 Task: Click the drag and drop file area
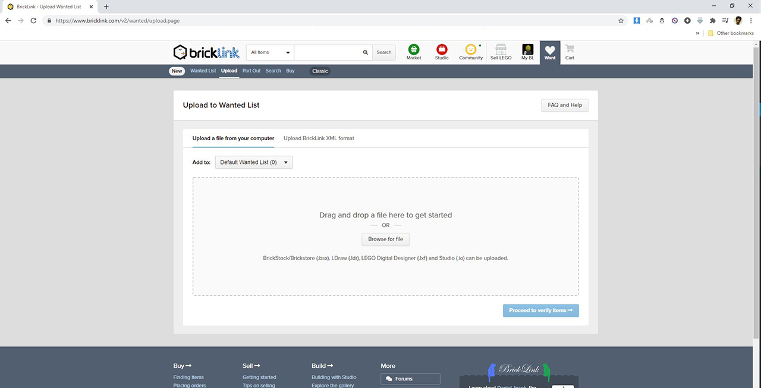point(385,236)
